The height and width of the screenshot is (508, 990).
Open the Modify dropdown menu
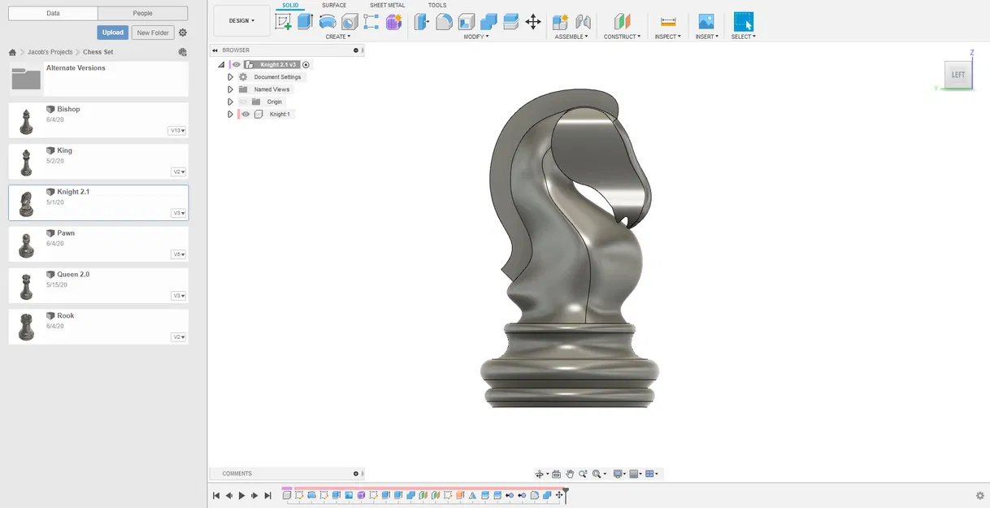pos(475,36)
